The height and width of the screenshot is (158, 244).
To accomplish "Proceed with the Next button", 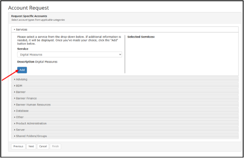I will [31, 146].
